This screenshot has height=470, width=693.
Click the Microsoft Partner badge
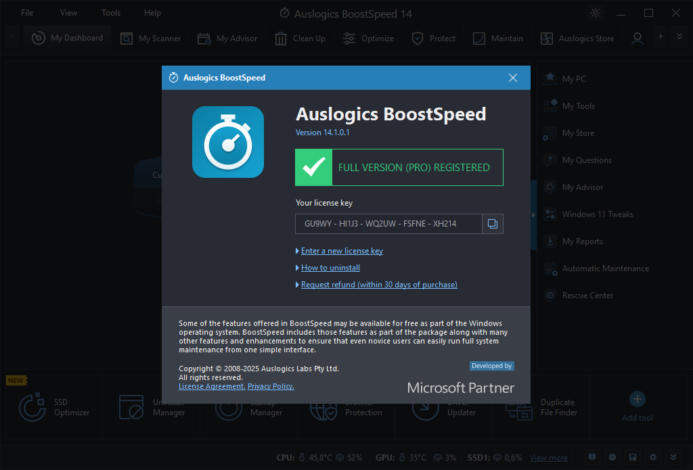[x=460, y=388]
